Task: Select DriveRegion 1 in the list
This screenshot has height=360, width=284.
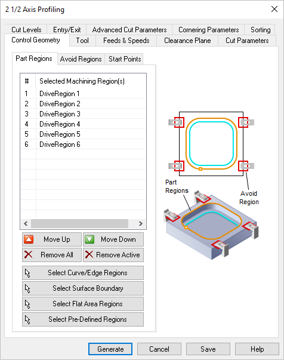Action: (84, 94)
